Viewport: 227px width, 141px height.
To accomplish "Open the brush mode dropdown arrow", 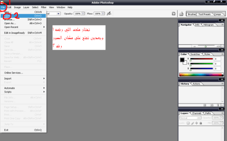I will [x=58, y=14].
